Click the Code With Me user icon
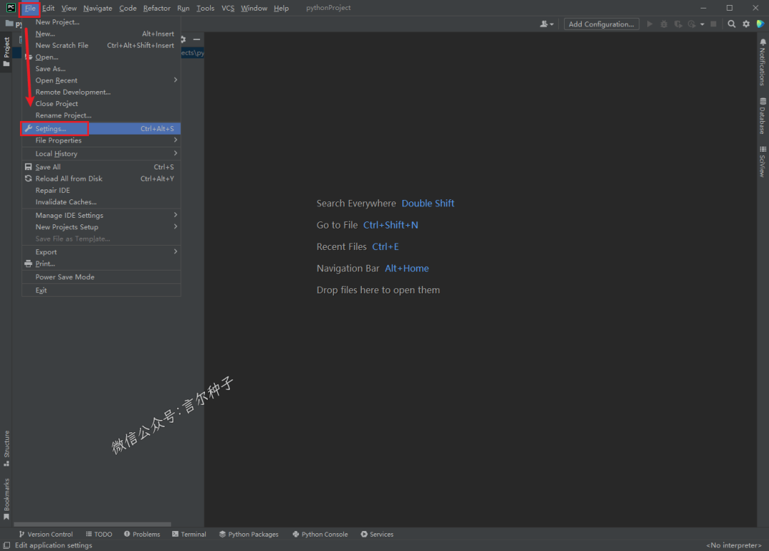 click(545, 24)
